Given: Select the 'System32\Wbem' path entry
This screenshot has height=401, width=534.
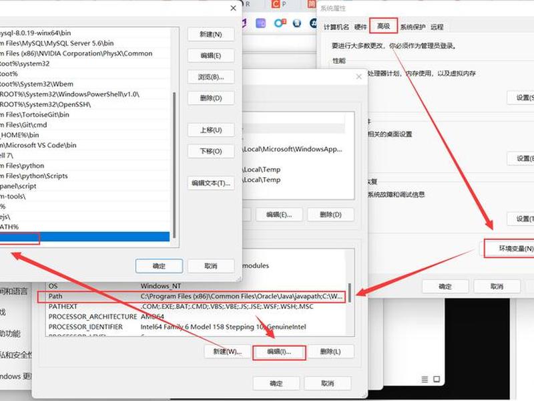Looking at the screenshot, I should coord(85,84).
